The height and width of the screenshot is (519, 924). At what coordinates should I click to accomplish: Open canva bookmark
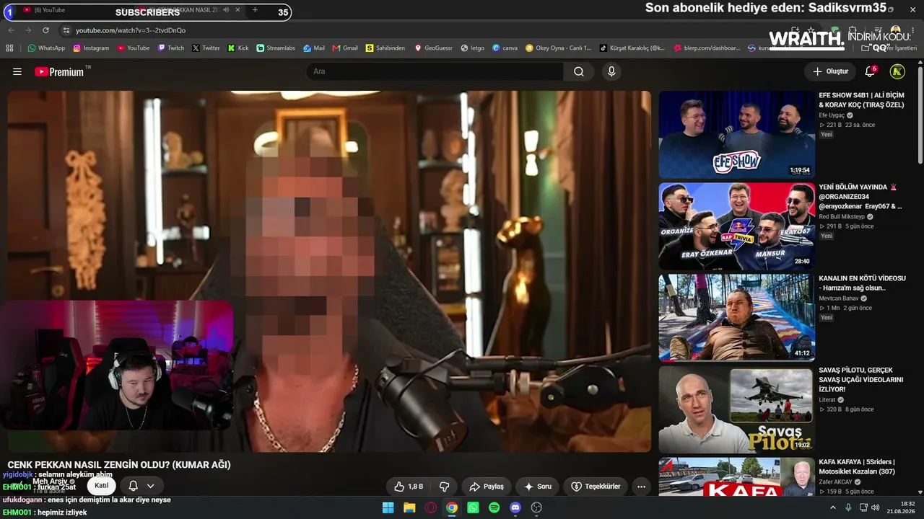pyautogui.click(x=505, y=48)
